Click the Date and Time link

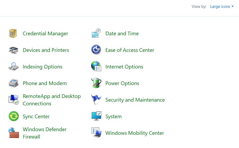[122, 33]
